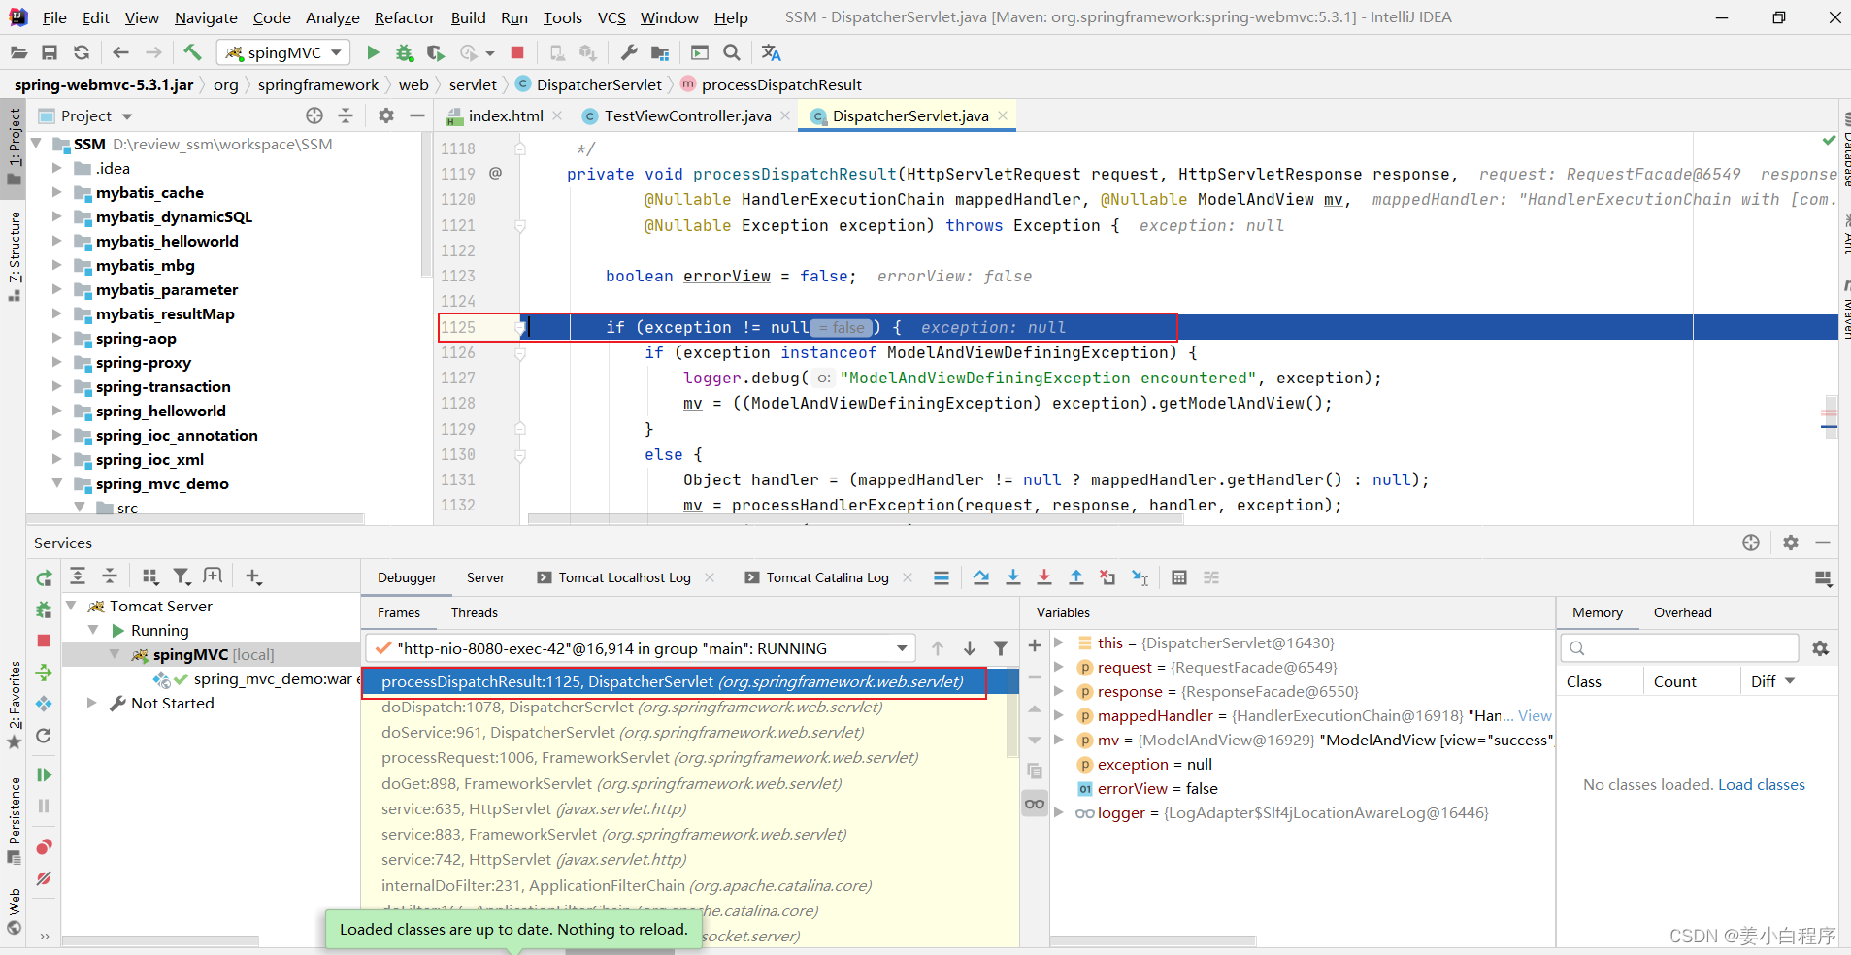The height and width of the screenshot is (955, 1851).
Task: Click the Resume Program icon in Services
Action: tap(44, 774)
